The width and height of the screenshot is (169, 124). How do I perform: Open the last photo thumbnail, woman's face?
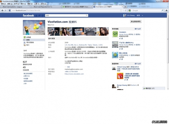(103, 32)
